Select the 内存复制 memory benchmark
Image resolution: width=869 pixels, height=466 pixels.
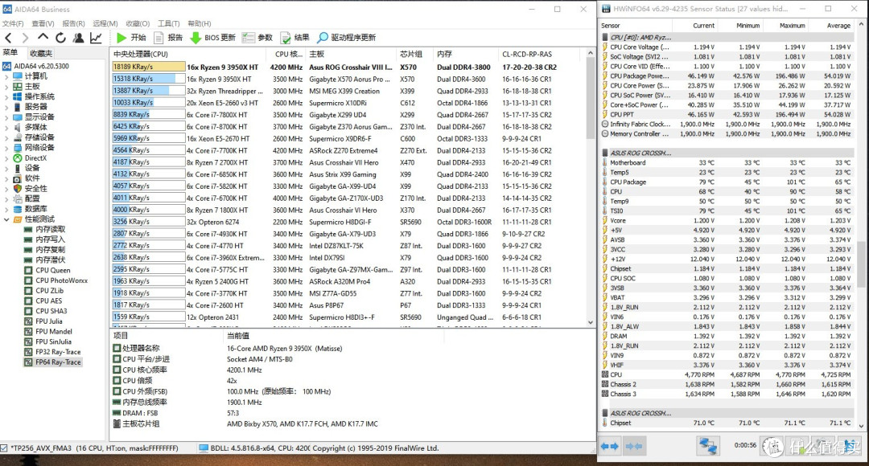[45, 250]
